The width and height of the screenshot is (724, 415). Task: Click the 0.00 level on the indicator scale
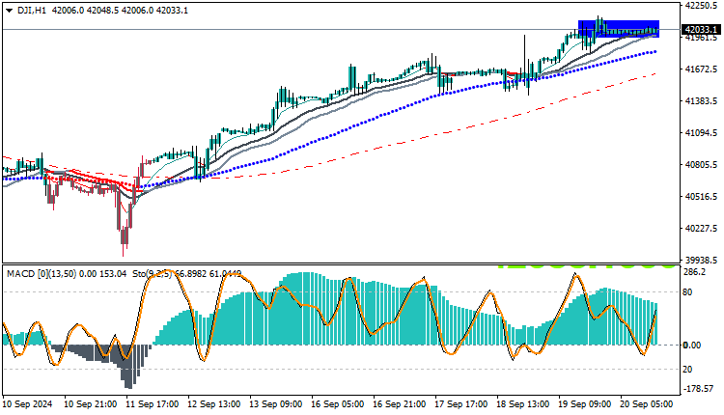point(692,346)
